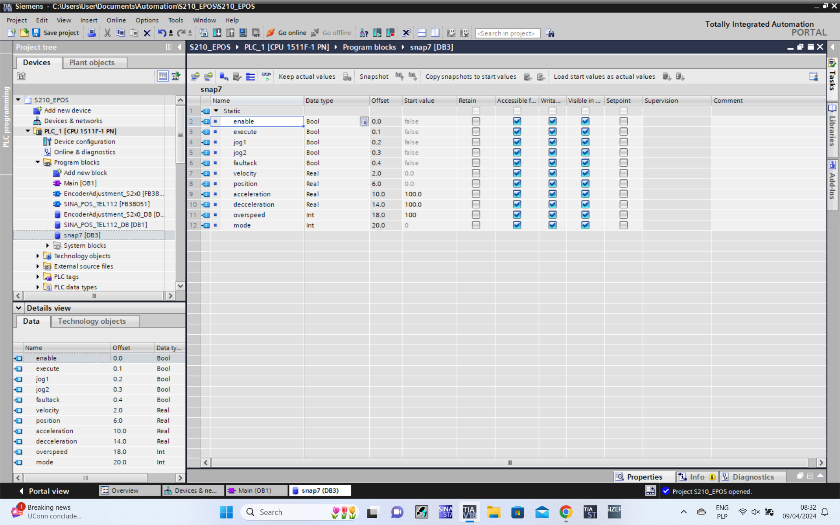Image resolution: width=840 pixels, height=525 pixels.
Task: Collapse the Static section in DB table
Action: click(x=216, y=111)
